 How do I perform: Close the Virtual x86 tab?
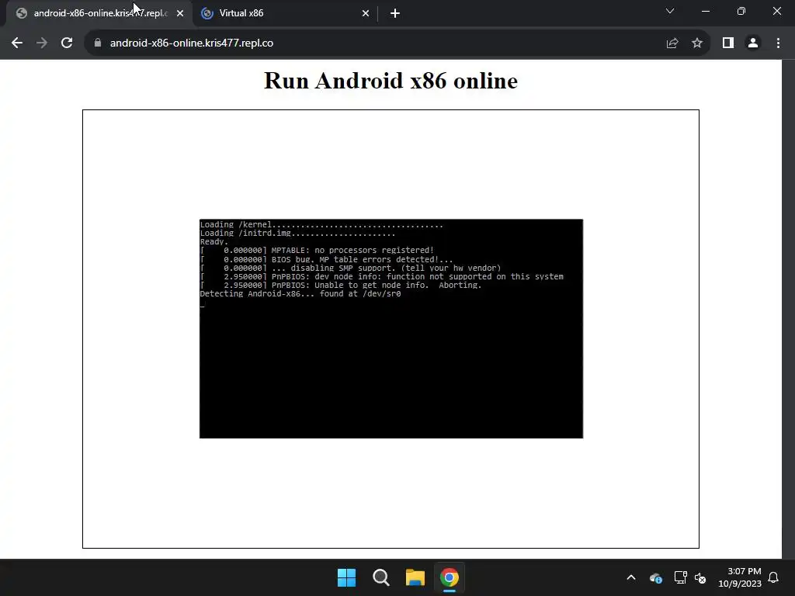pos(366,13)
